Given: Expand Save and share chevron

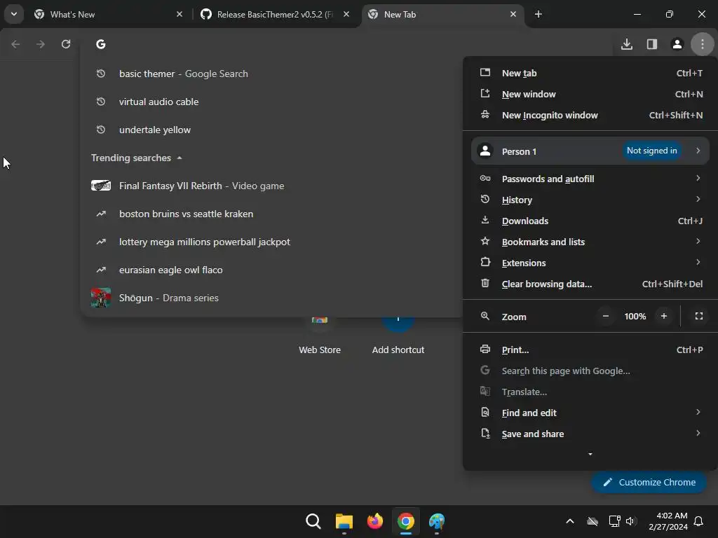Looking at the screenshot, I should tap(698, 433).
